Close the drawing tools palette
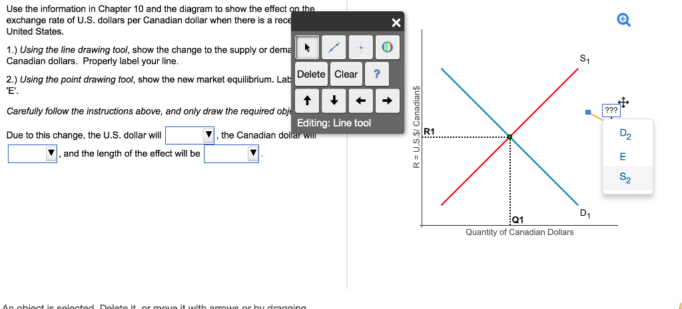The height and width of the screenshot is (309, 682). 396,23
